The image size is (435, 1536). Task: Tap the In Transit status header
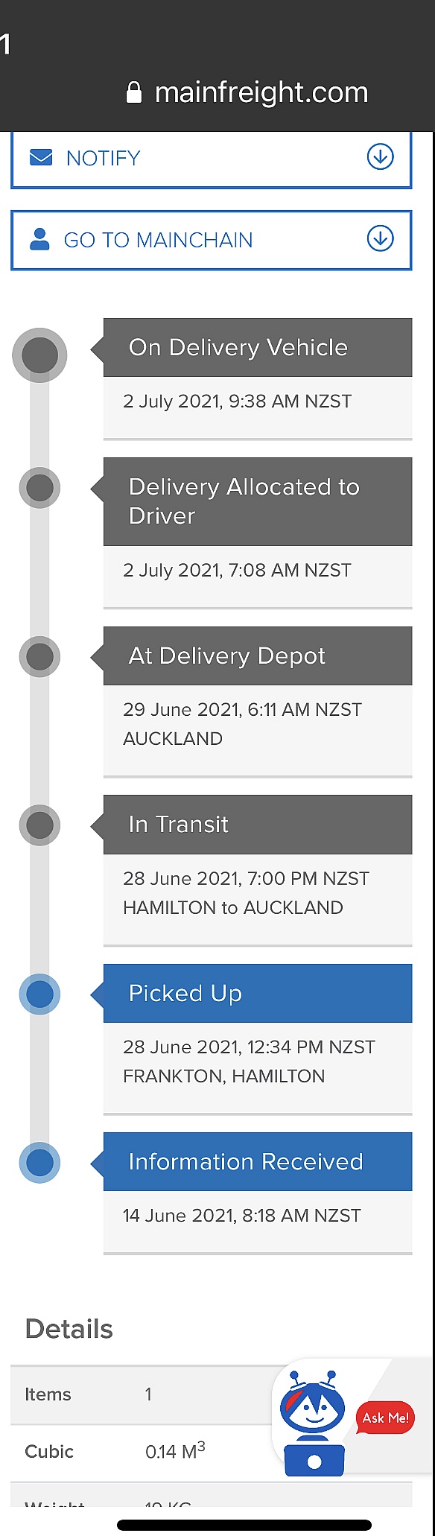[x=258, y=824]
